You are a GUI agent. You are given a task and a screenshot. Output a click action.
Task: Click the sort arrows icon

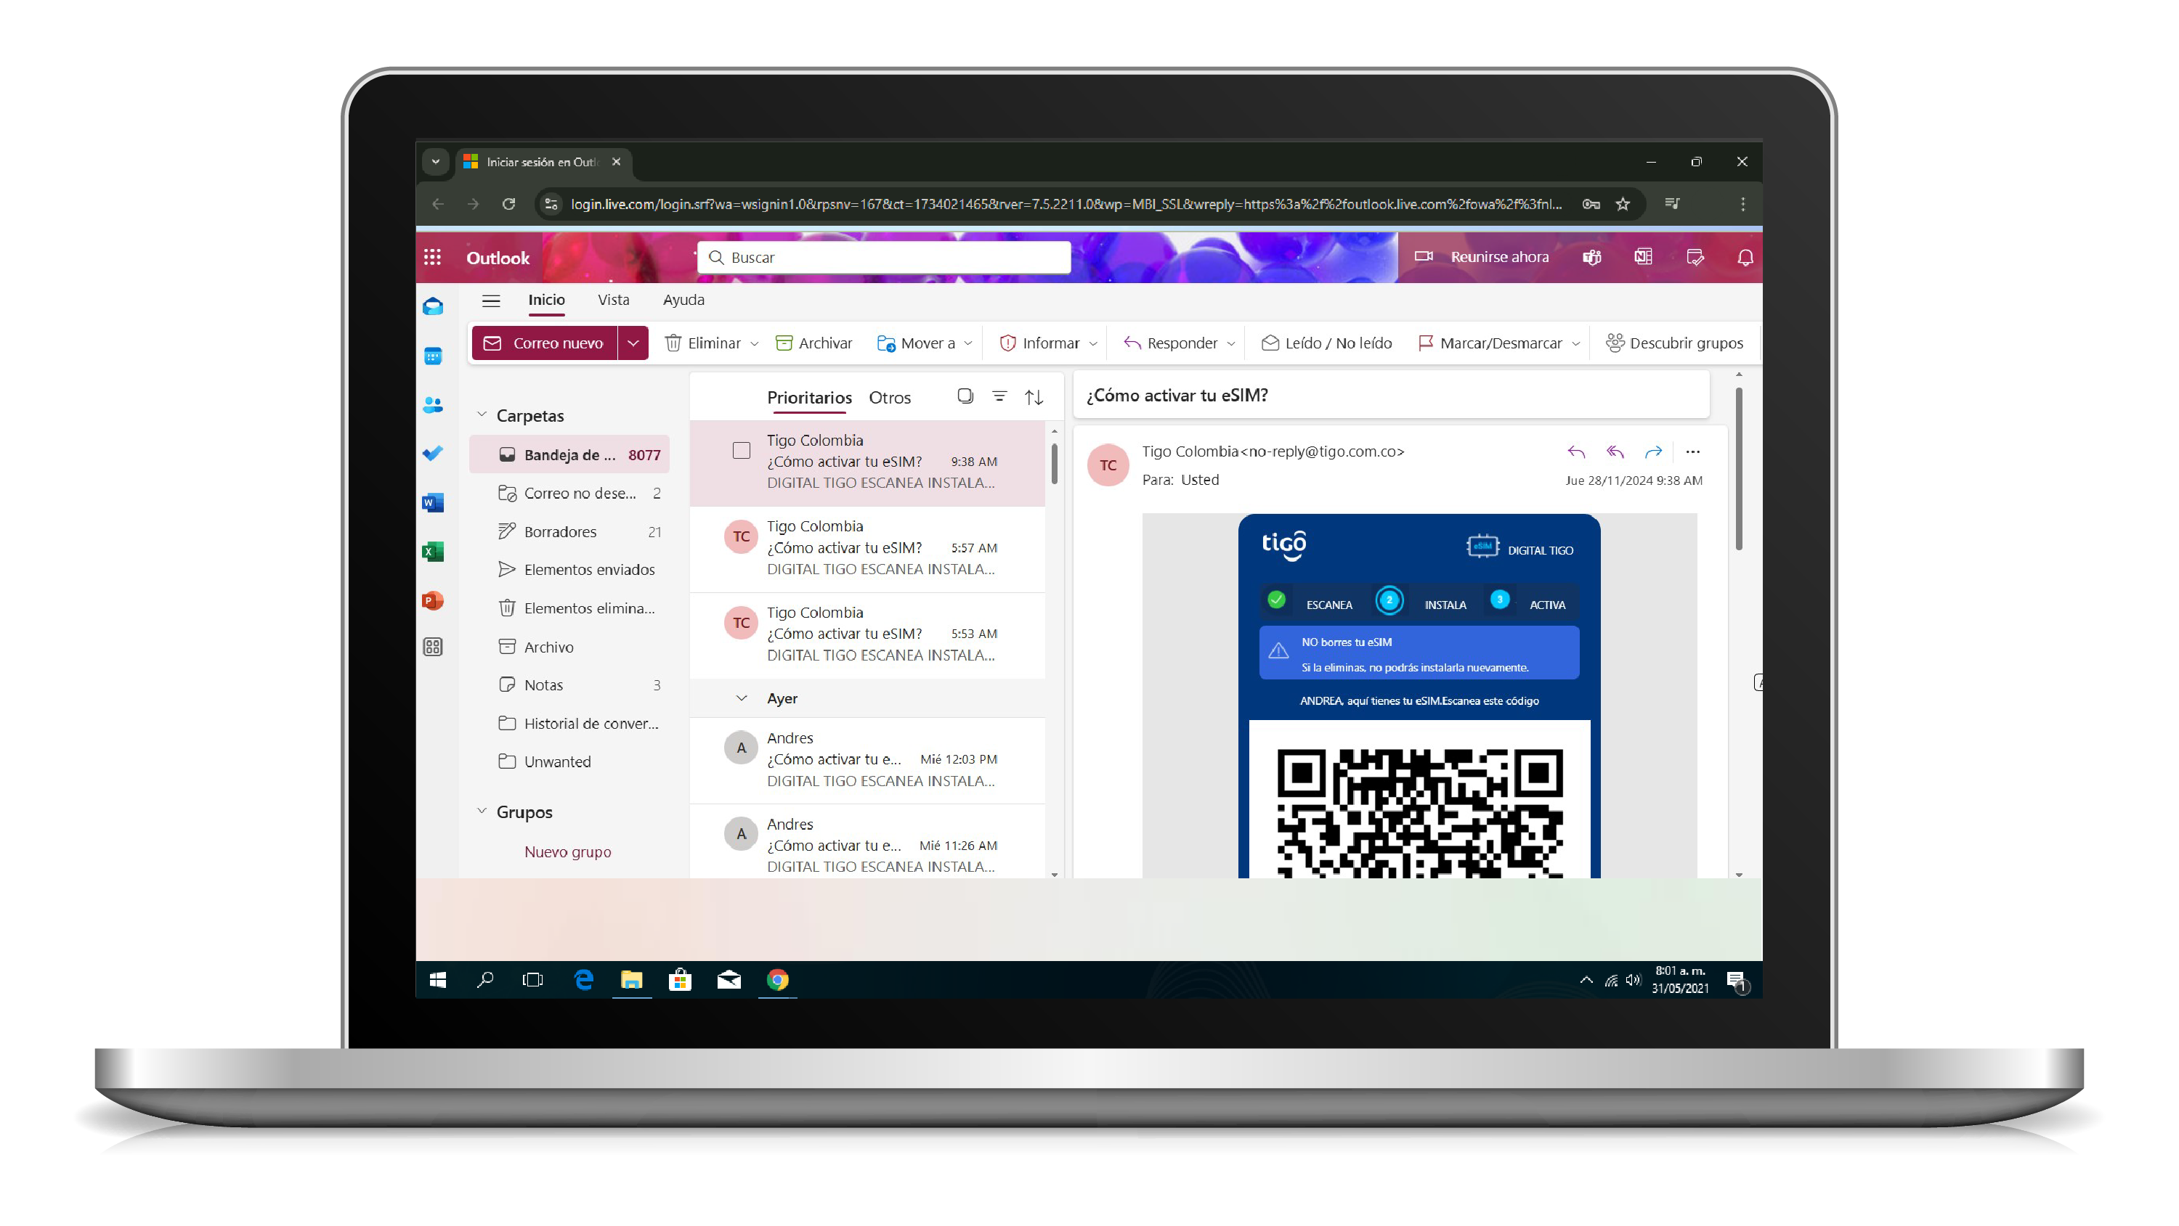point(1034,397)
